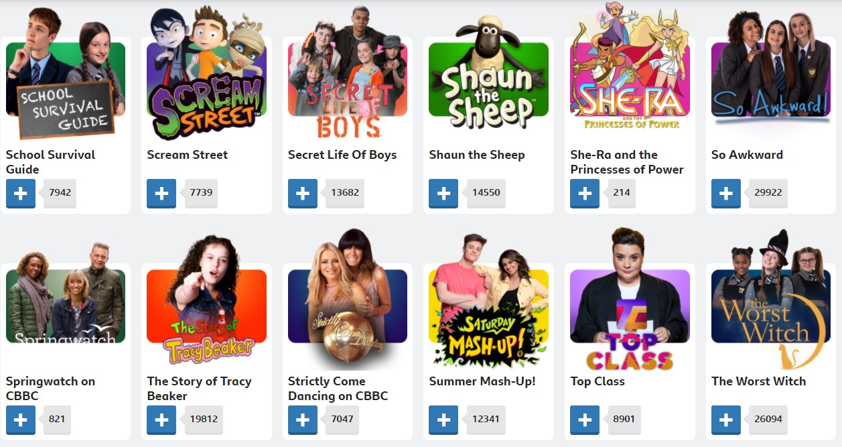
Task: Add She-Ra and the Princesses of Power
Action: pyautogui.click(x=585, y=194)
